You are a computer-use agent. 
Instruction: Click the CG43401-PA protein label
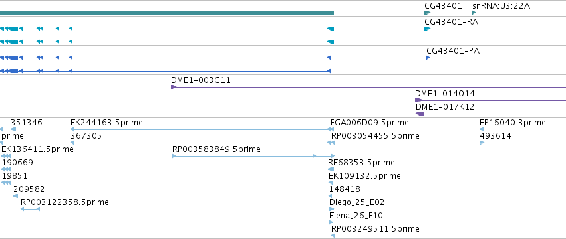click(x=453, y=51)
